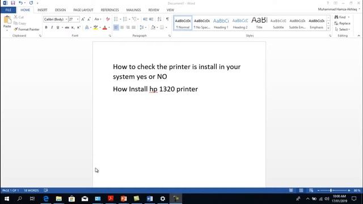Switch to Read Mode view
Viewport: 363px width, 204px height.
pyautogui.click(x=291, y=190)
